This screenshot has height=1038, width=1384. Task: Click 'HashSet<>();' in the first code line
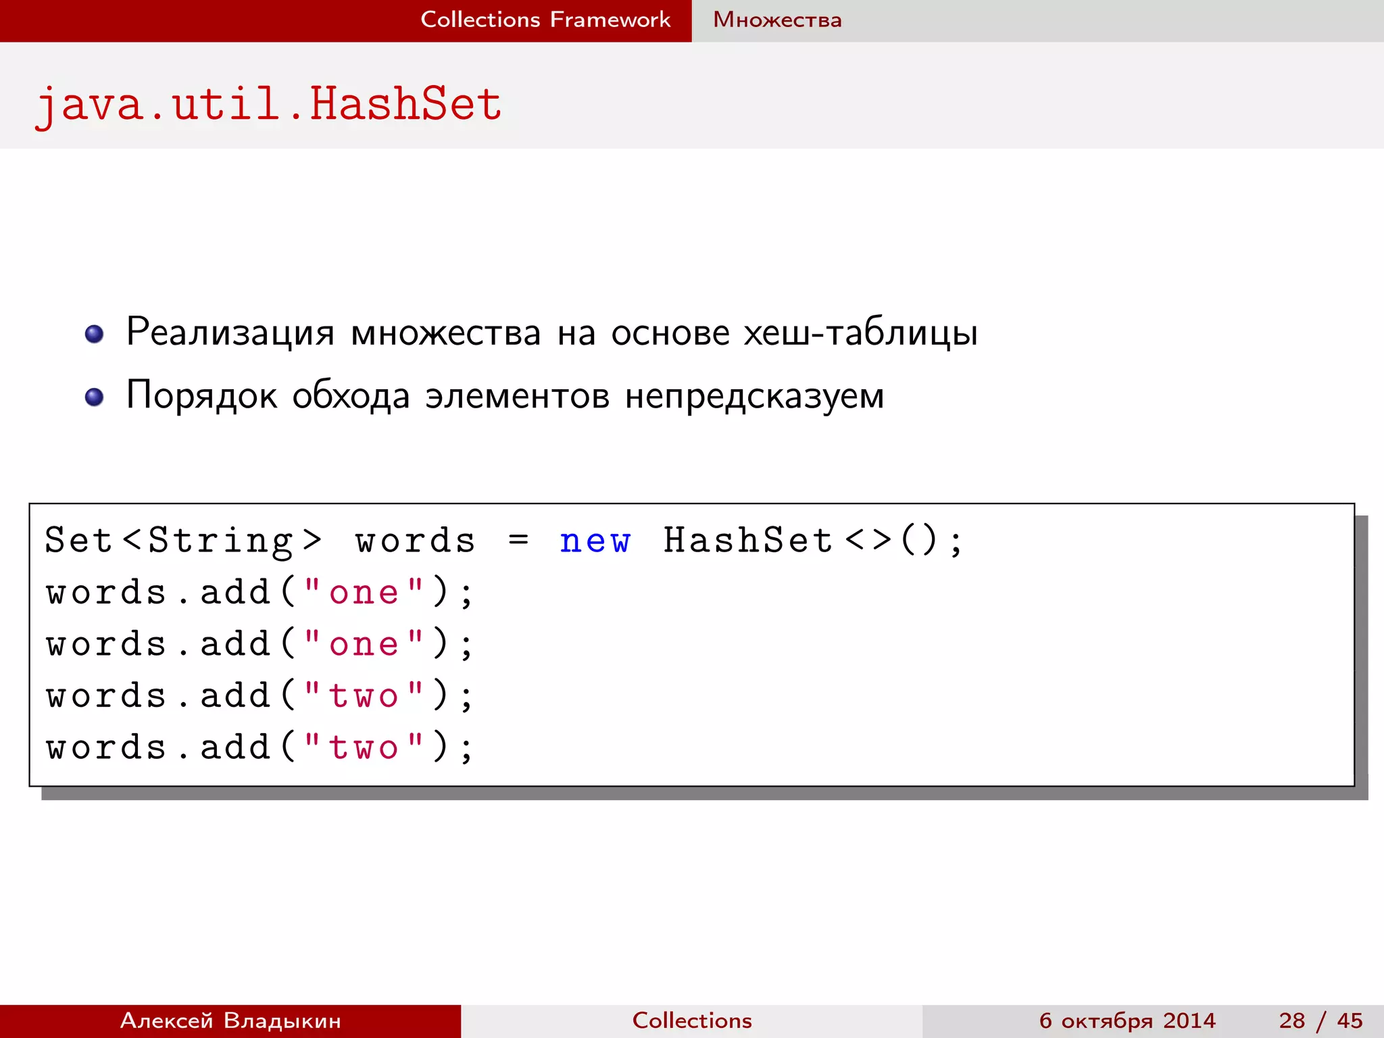click(x=813, y=541)
